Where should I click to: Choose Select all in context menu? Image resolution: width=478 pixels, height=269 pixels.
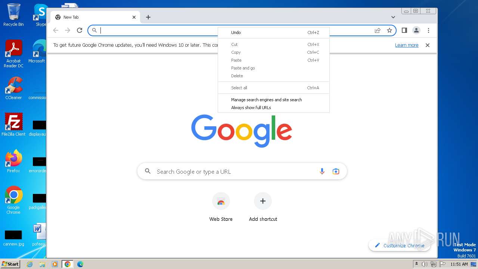click(x=274, y=88)
